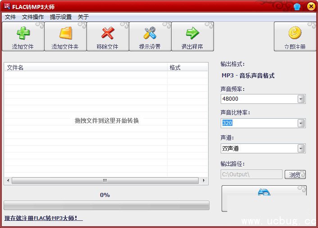
Task: Close the FLAC转MP3大师 window
Action: (311, 6)
